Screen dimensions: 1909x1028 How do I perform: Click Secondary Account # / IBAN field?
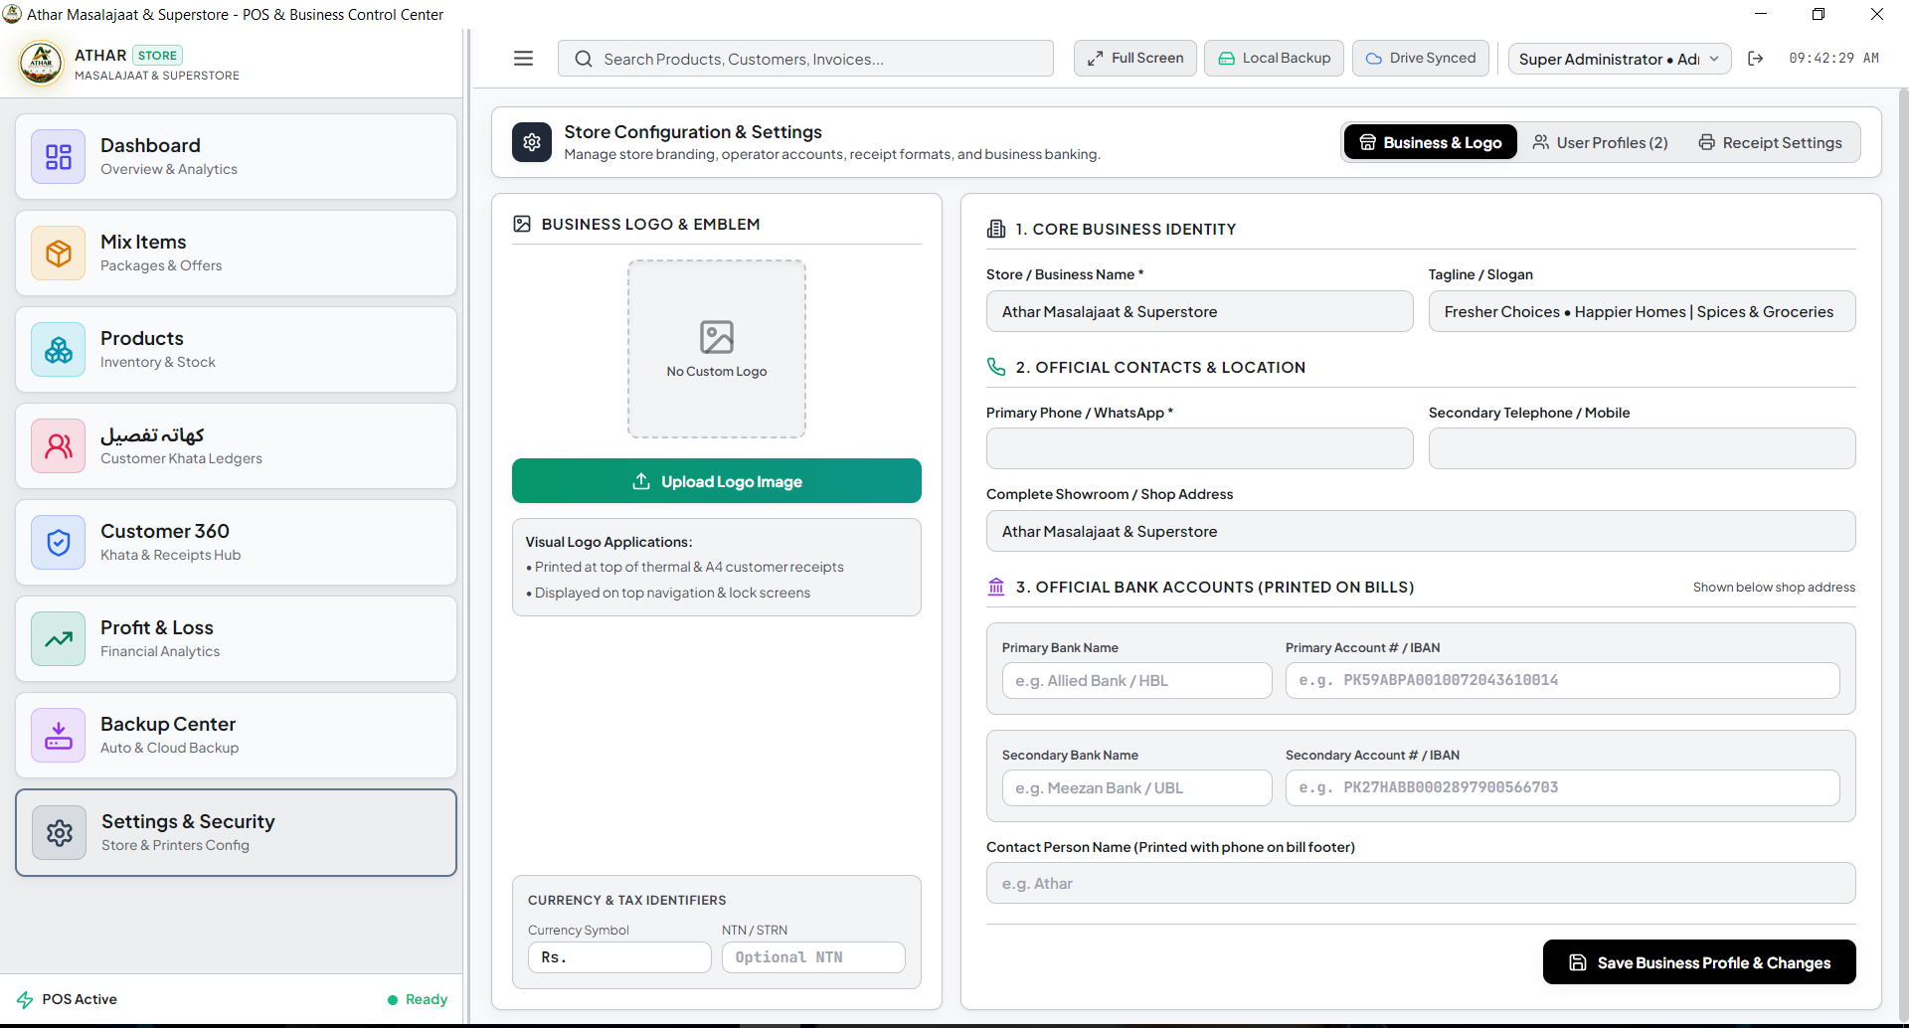click(1563, 788)
